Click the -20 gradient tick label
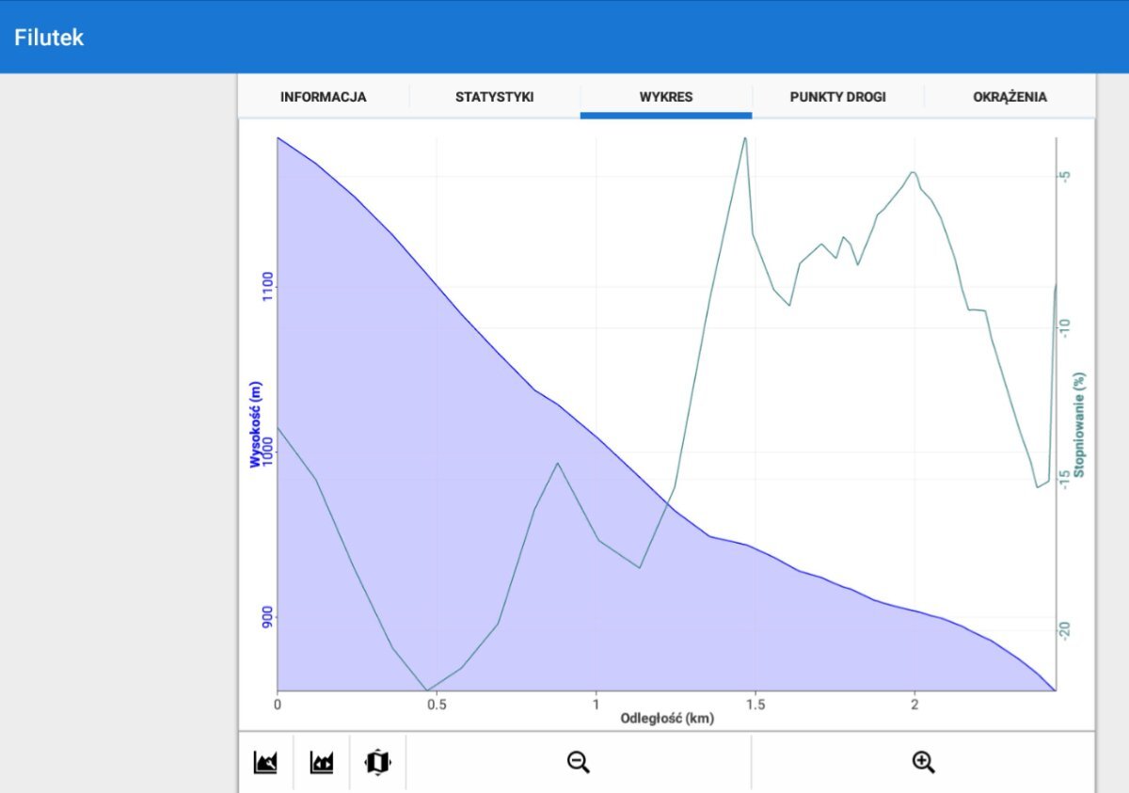 click(x=1065, y=629)
